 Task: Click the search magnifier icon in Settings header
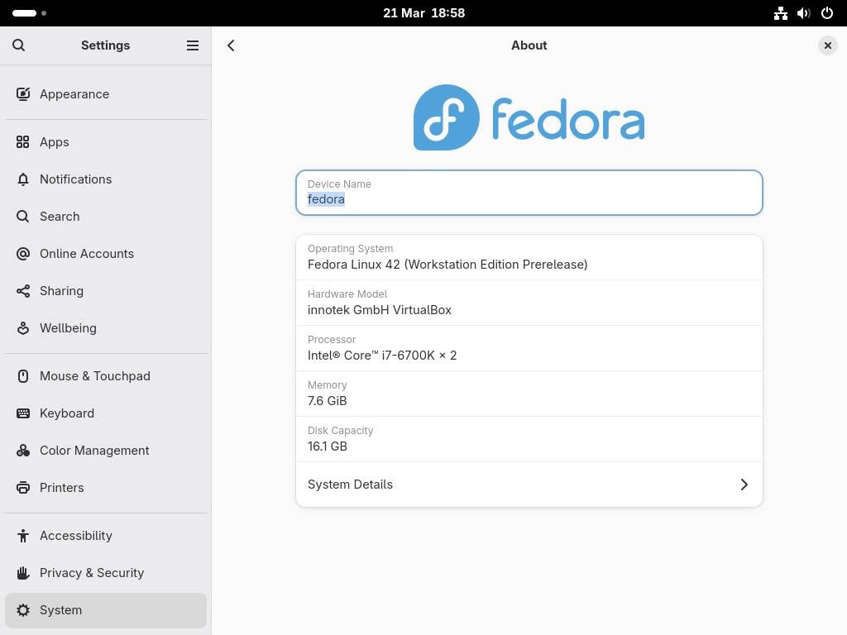(19, 45)
